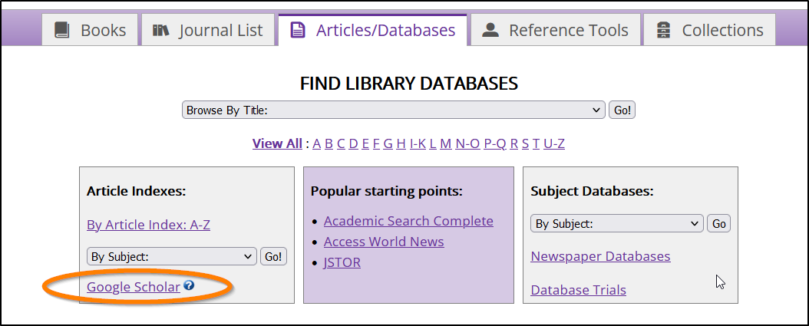
Task: Follow the JSTOR link
Action: [x=342, y=262]
